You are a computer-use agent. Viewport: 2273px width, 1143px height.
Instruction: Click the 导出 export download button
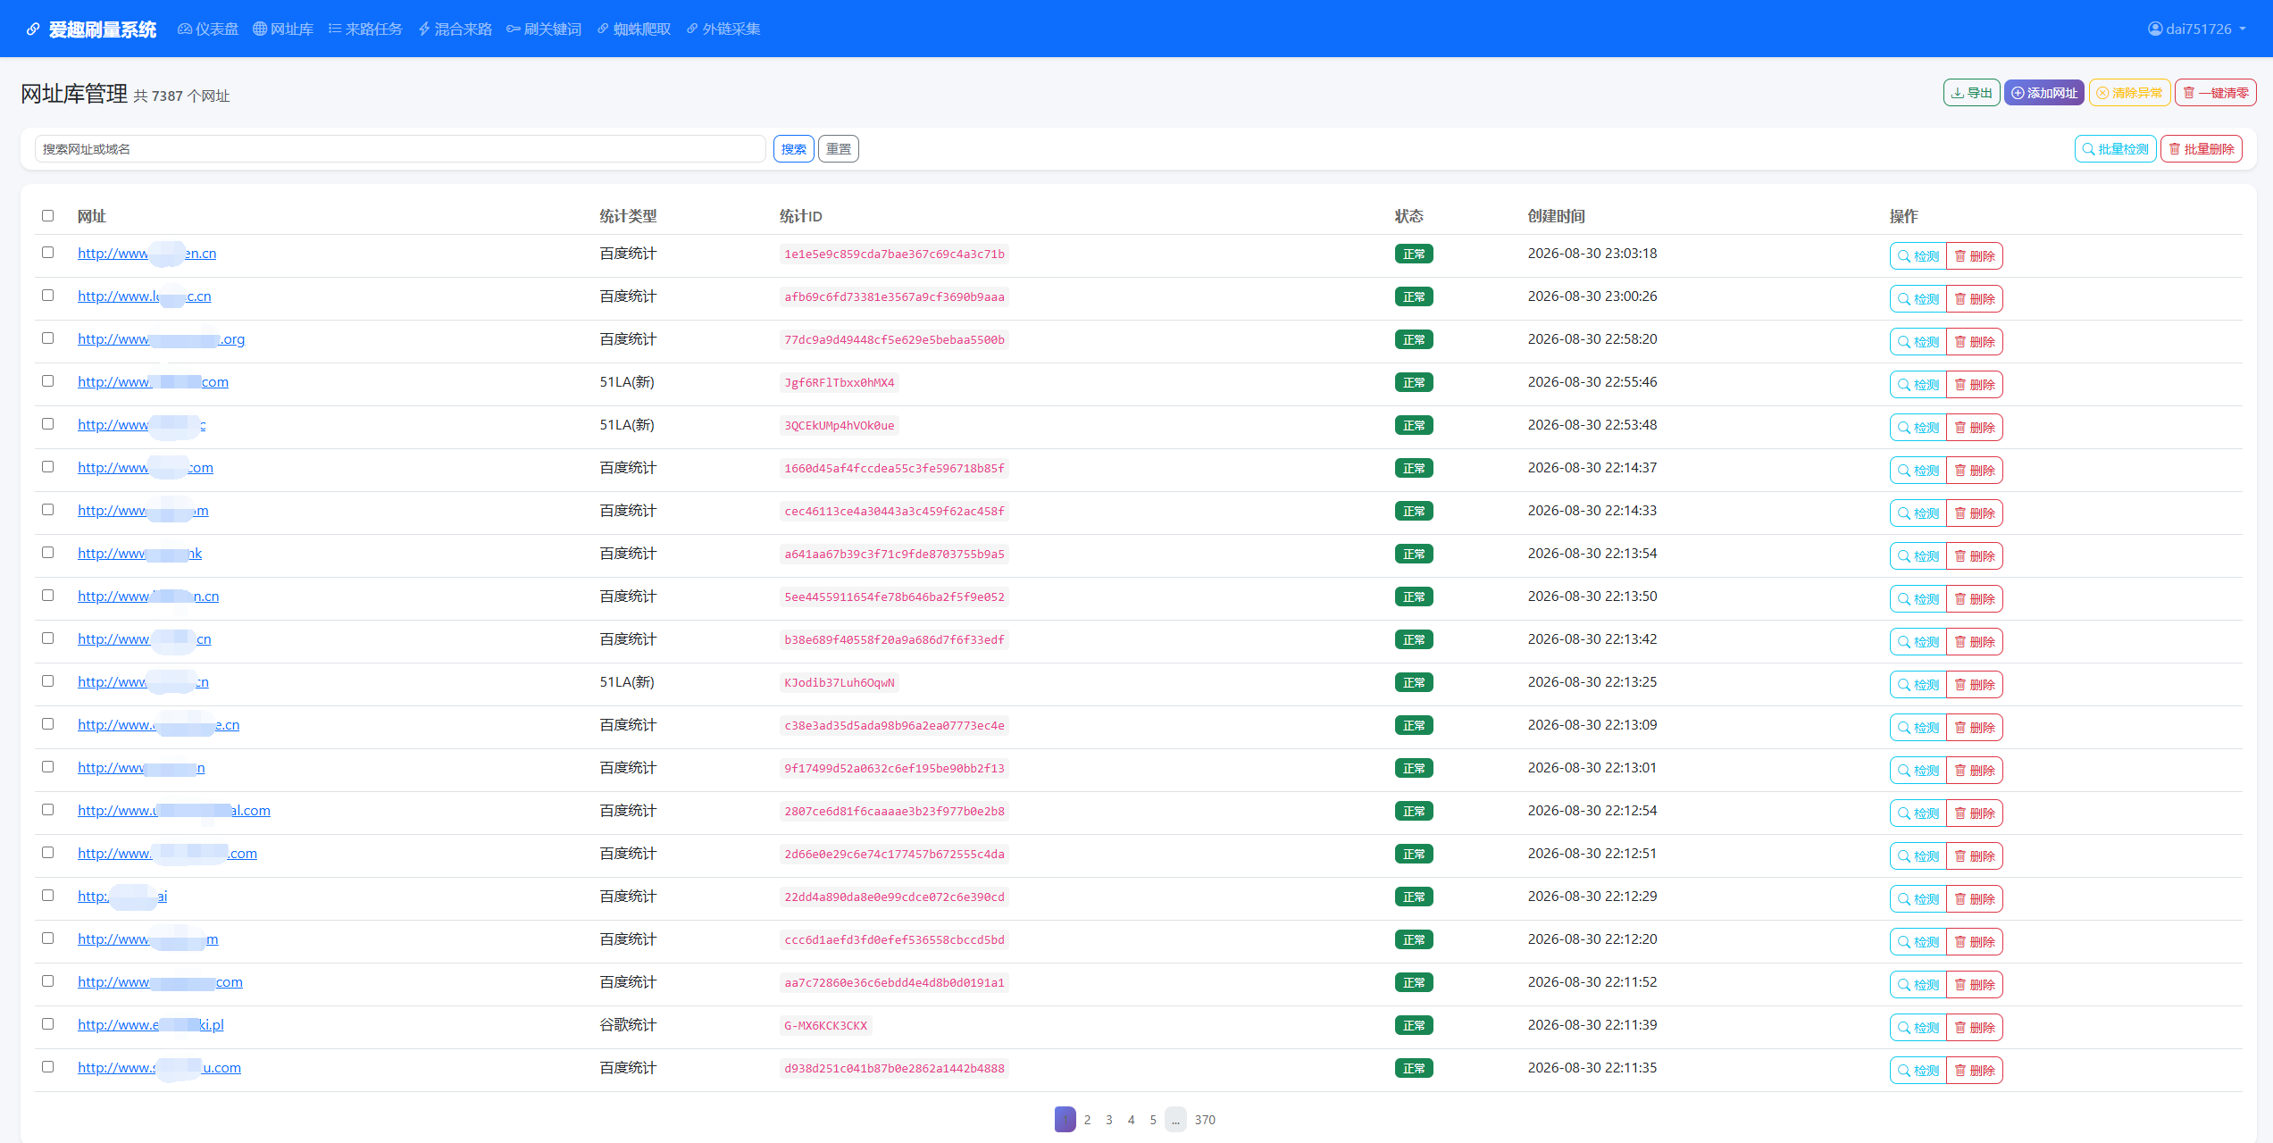pos(1971,93)
